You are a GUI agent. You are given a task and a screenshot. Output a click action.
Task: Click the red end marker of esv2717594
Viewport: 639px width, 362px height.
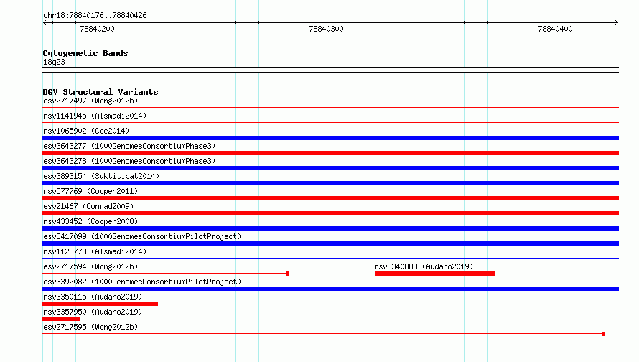coord(287,274)
